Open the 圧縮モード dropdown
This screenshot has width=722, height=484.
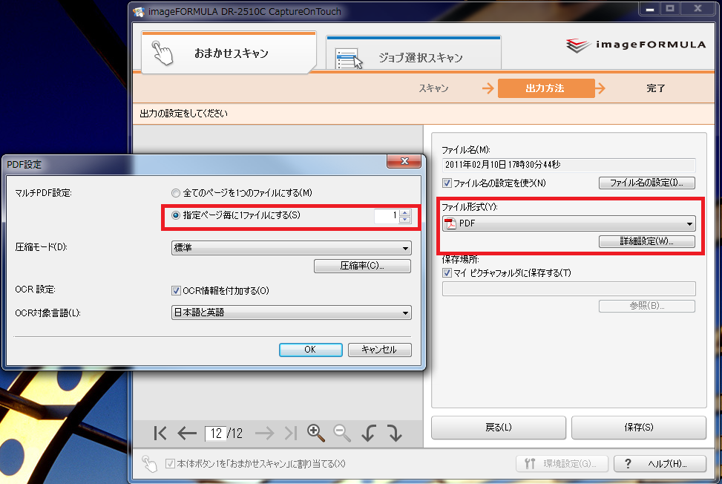[x=291, y=248]
